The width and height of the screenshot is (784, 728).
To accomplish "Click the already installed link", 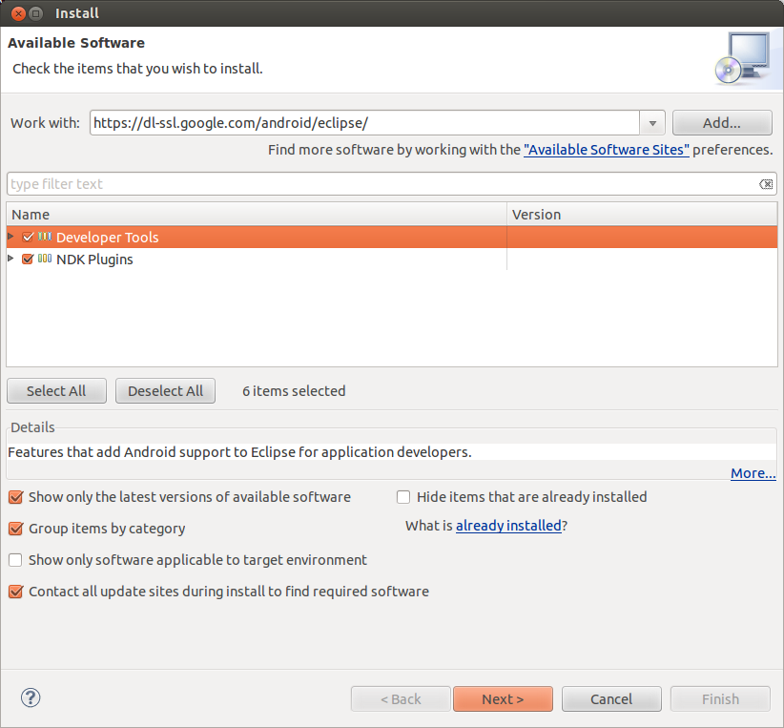I will pyautogui.click(x=508, y=526).
